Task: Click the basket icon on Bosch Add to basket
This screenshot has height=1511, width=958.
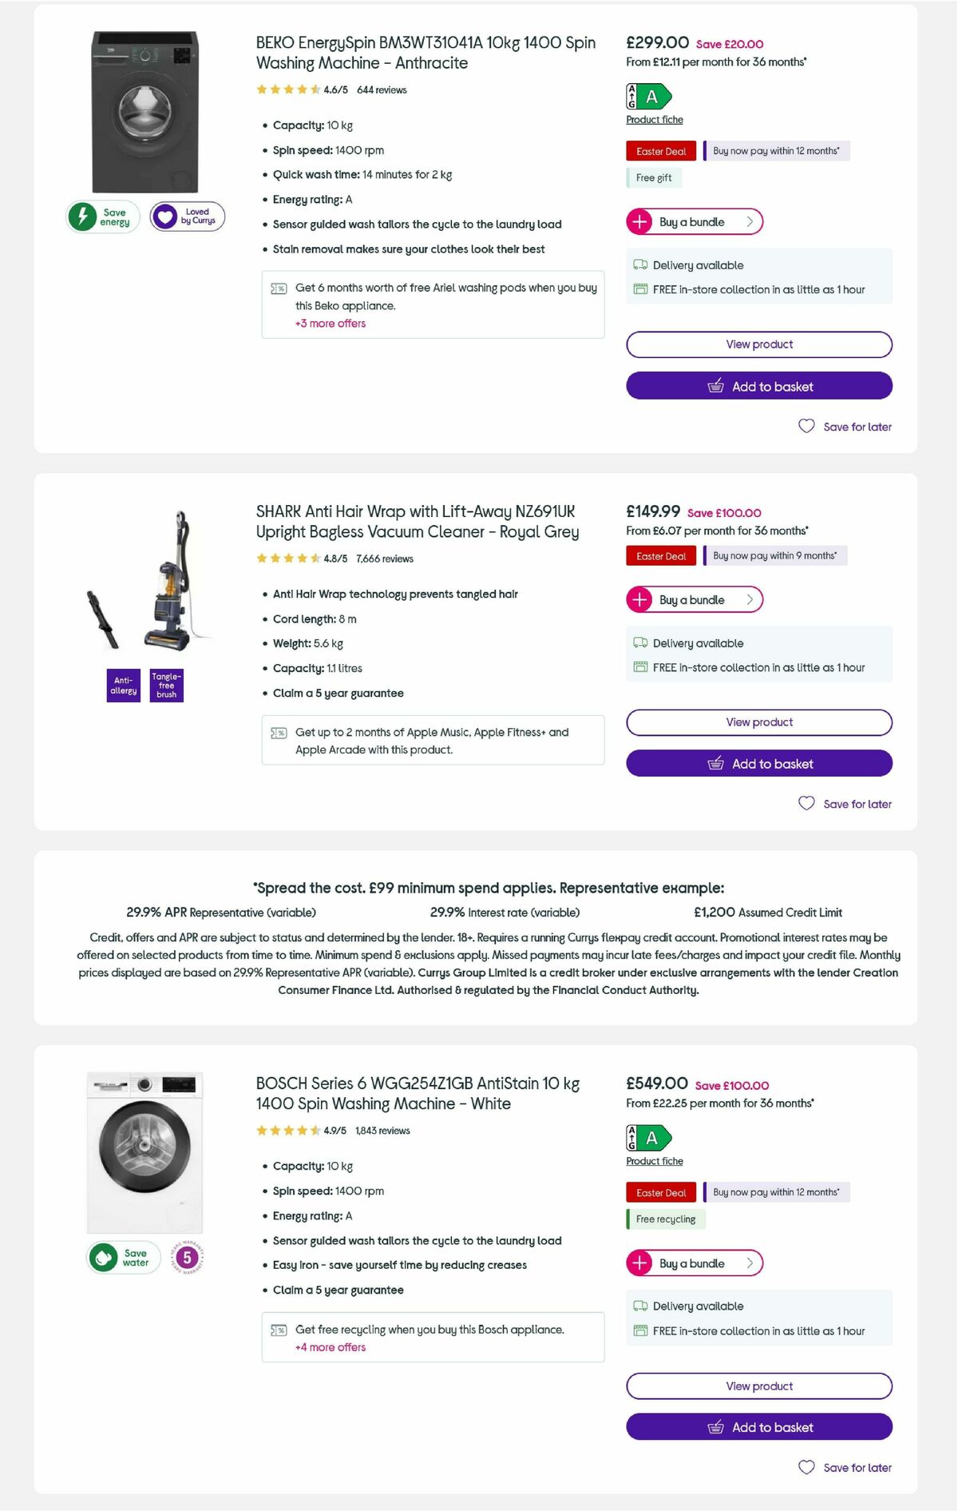Action: 718,1427
